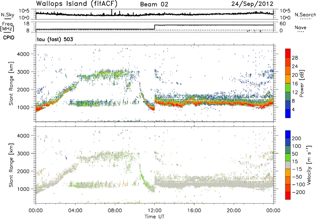Image resolution: width=316 pixels, height=219 pixels.
Task: Click the "Time UT" axis title
Action: 154,217
